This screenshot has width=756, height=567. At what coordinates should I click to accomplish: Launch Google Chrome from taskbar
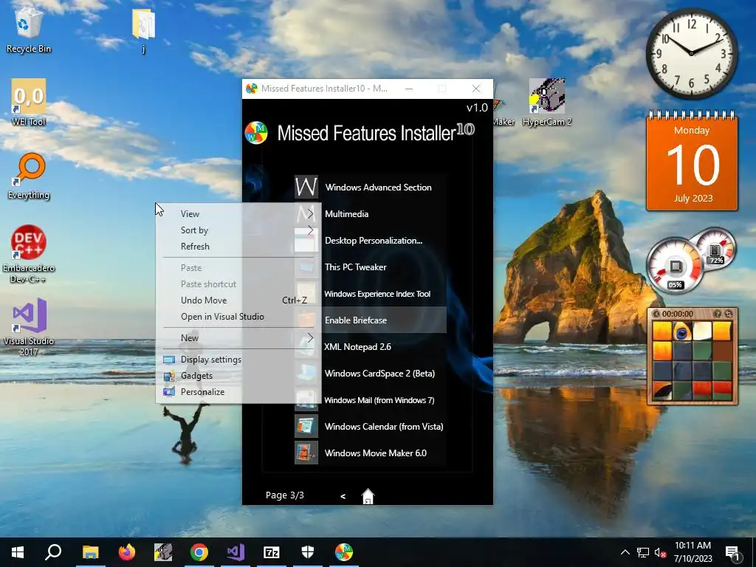pos(199,552)
